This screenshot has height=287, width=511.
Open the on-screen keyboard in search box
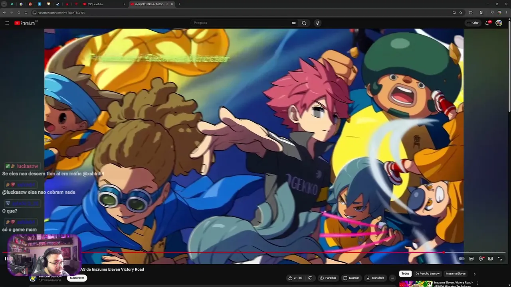(x=294, y=23)
